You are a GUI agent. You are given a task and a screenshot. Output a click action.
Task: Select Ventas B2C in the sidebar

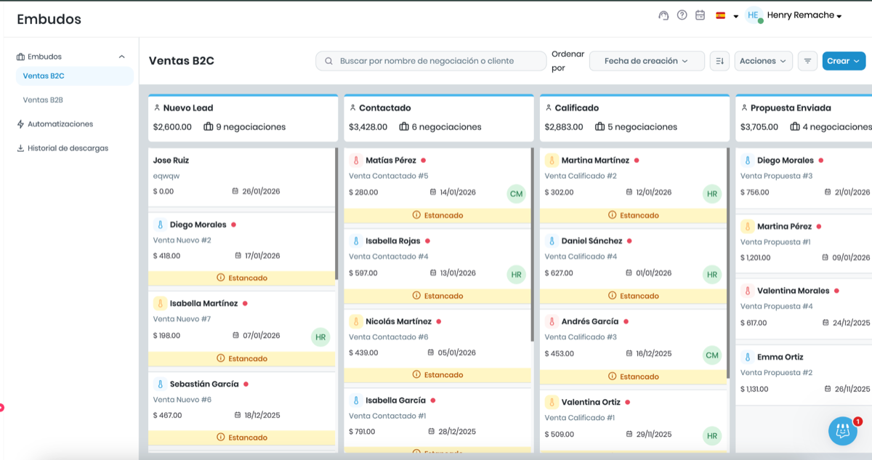point(74,76)
